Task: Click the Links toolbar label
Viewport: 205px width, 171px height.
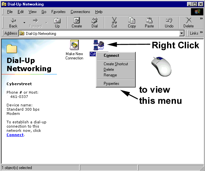Action: click(194, 33)
